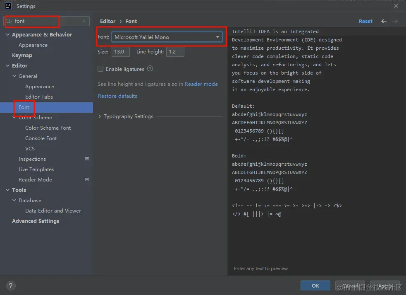Enable the ligatures checkbox
This screenshot has width=406, height=295.
(100, 69)
